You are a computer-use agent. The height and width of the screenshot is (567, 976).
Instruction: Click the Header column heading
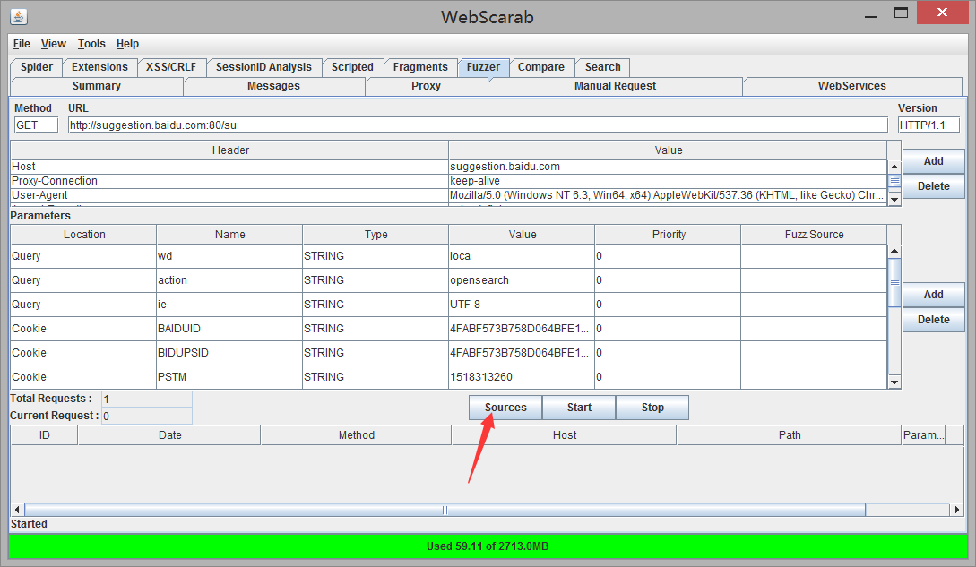pos(230,150)
